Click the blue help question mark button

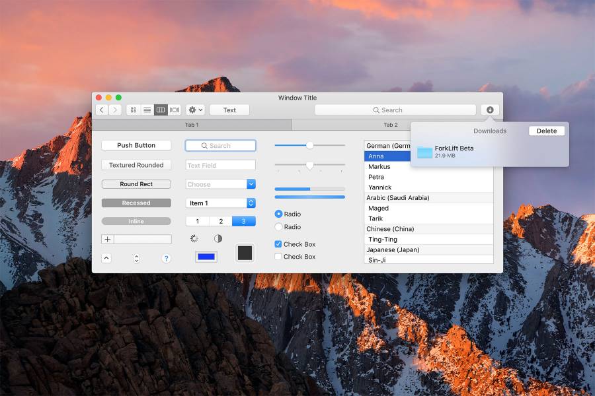click(x=166, y=258)
